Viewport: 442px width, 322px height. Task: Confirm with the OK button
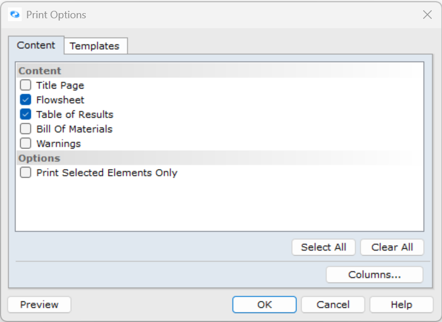pyautogui.click(x=264, y=305)
